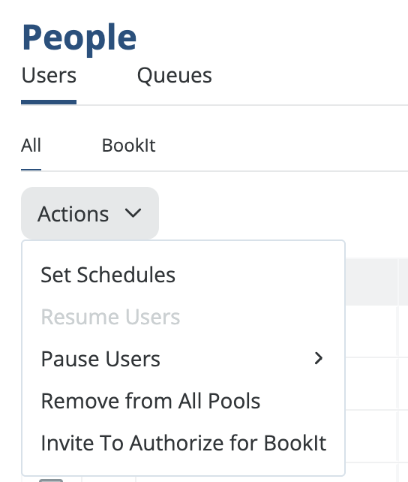Switch to the Users tab
The height and width of the screenshot is (482, 408).
click(49, 76)
